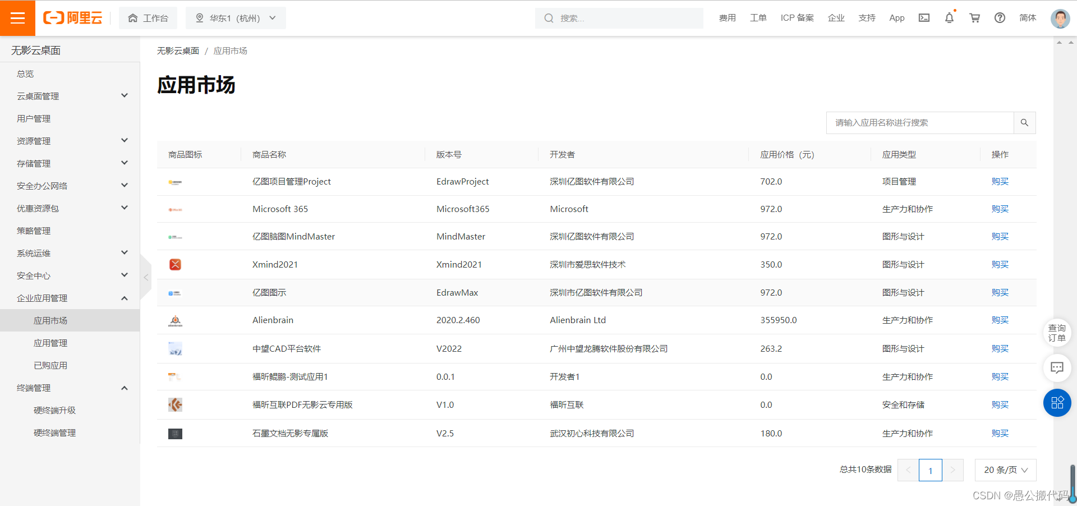Focus the app name search field
The height and width of the screenshot is (506, 1077).
pos(920,123)
